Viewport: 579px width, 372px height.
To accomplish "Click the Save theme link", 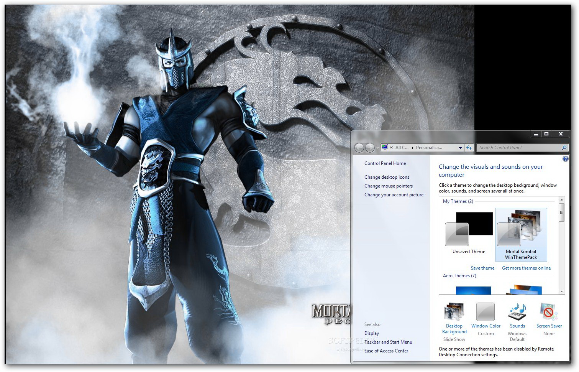I will (482, 268).
